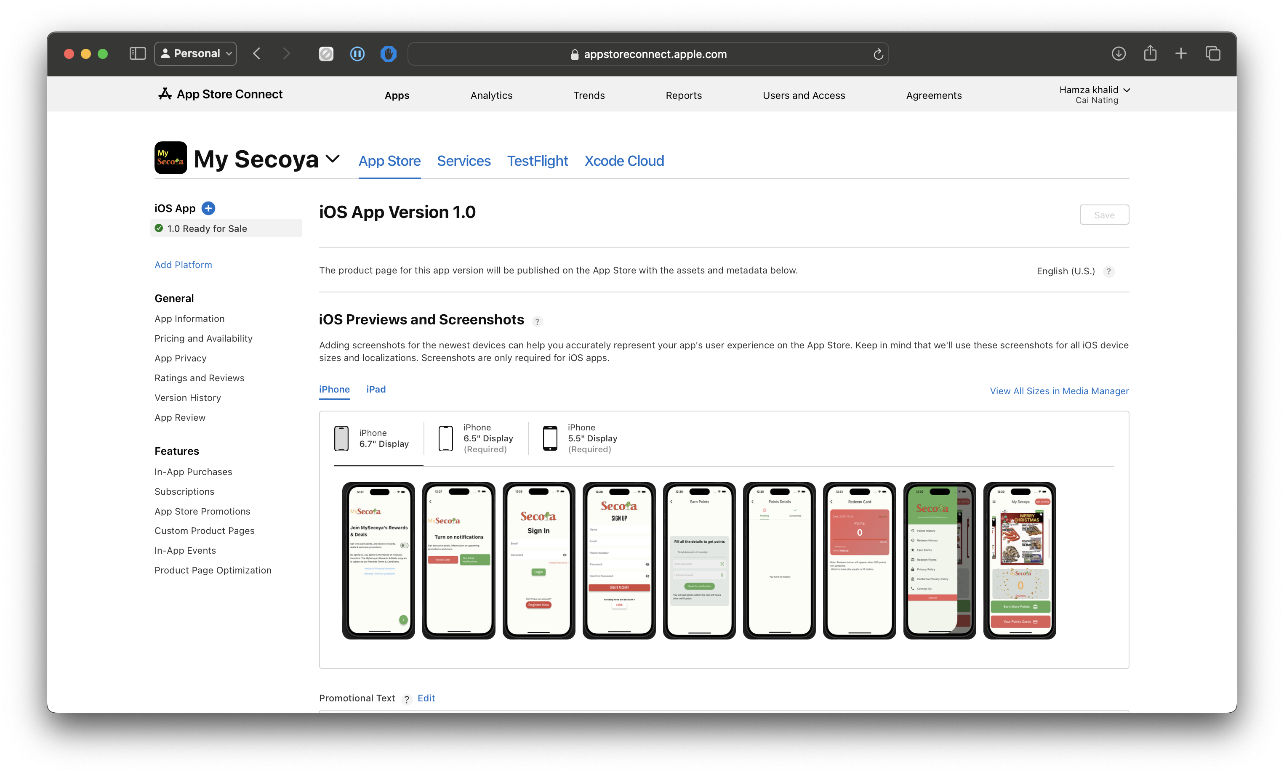Select the App Store tab
This screenshot has height=775, width=1284.
point(389,161)
